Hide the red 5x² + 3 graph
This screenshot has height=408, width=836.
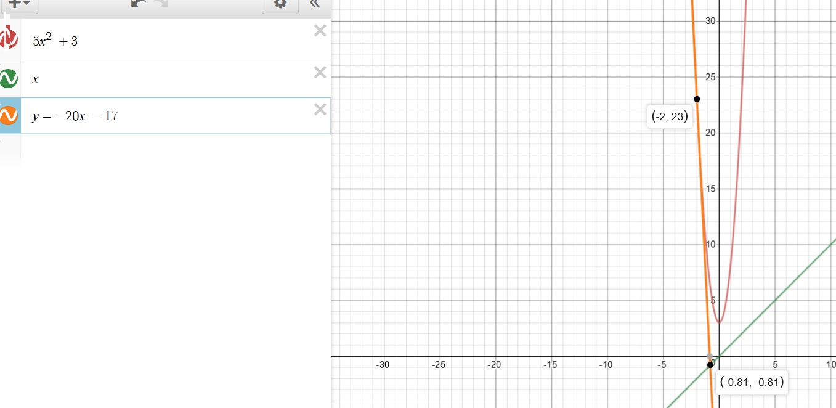(9, 40)
